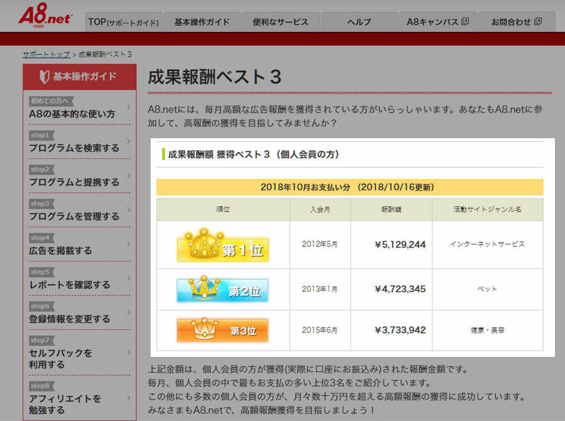565x421 pixels.
Task: Open レポートを確認する sidebar item
Action: [x=79, y=280]
